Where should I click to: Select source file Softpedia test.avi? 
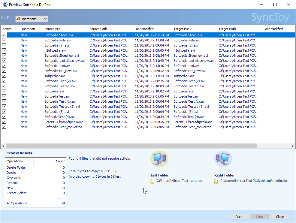[x=57, y=66]
